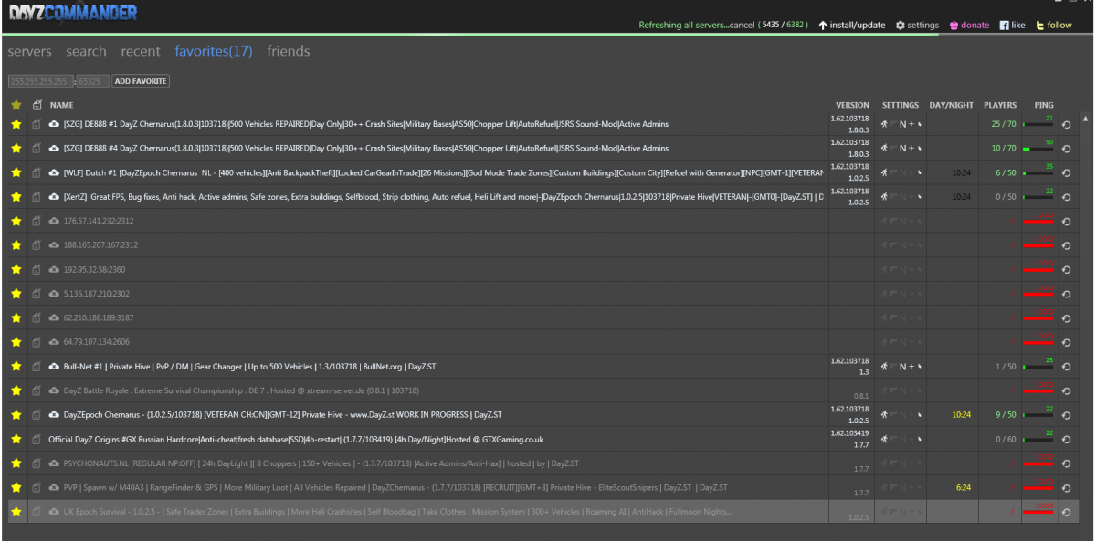Image resolution: width=1096 pixels, height=541 pixels.
Task: Sort servers by the PING column header
Action: (x=1043, y=105)
